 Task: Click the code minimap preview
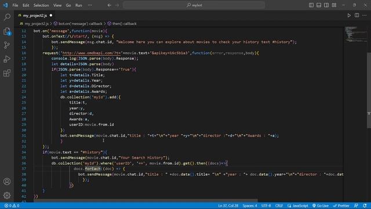tap(355, 34)
